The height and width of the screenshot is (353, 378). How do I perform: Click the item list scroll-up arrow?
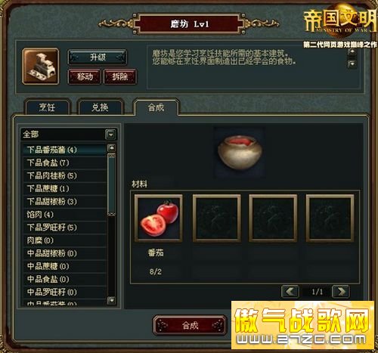click(111, 147)
